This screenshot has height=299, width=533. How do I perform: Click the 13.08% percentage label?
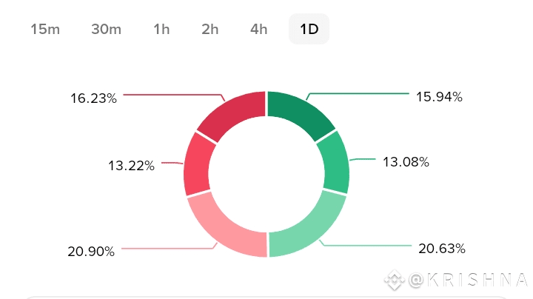[404, 161]
